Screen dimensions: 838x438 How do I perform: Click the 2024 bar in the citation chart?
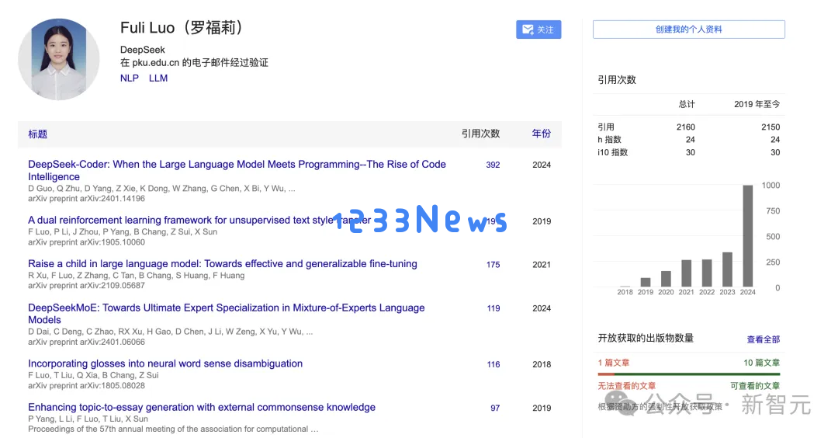[748, 236]
